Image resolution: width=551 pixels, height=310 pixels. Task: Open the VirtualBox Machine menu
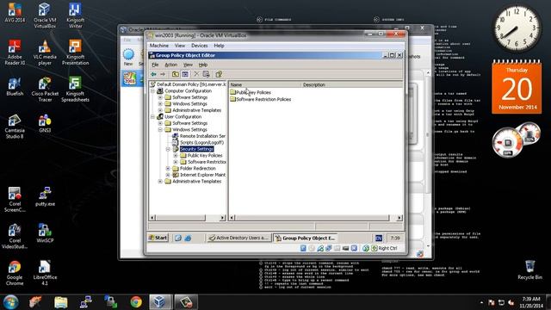tap(159, 46)
